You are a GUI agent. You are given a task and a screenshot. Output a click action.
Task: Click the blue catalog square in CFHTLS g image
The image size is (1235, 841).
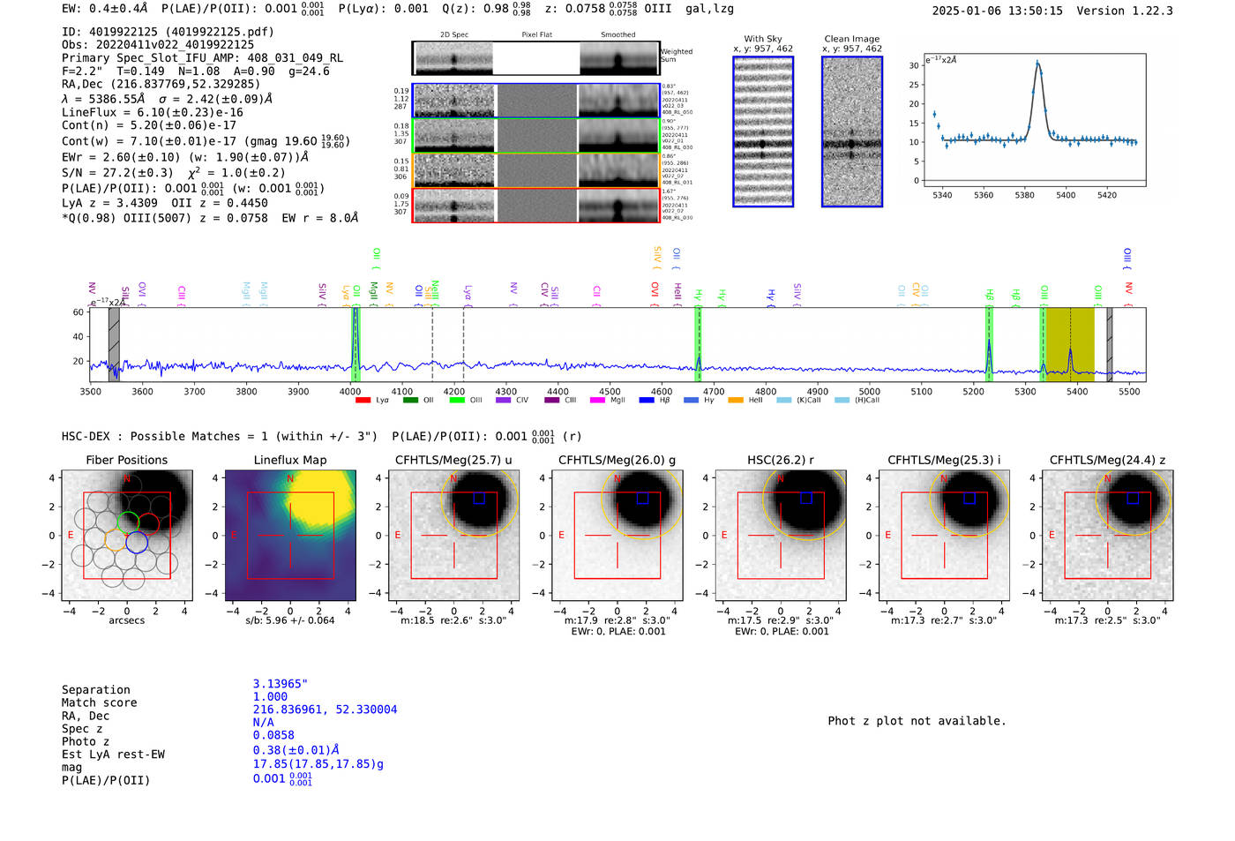[x=642, y=498]
